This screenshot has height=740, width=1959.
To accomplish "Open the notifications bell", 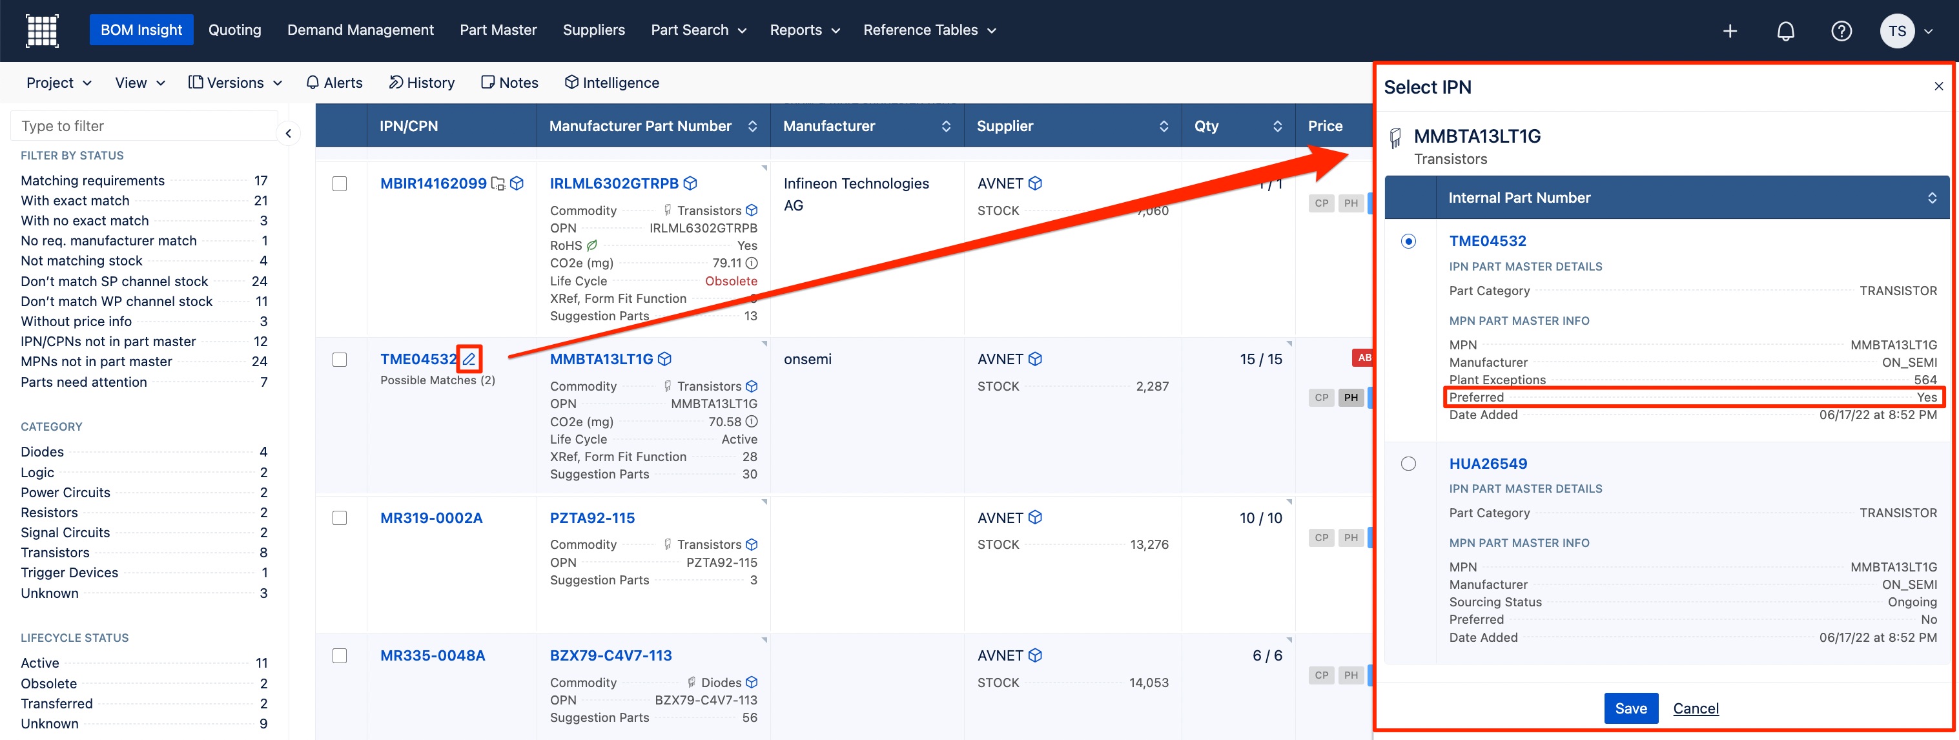I will coord(1785,31).
